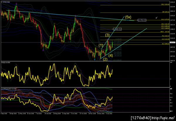Click the purple arrow below July low

click(43, 51)
